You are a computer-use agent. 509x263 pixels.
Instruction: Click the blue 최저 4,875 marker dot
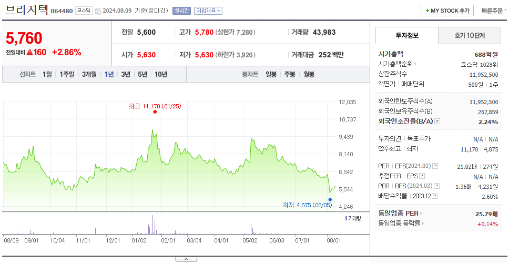click(x=330, y=200)
